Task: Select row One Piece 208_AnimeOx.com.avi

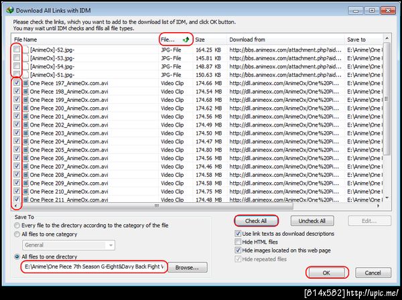Action: [x=197, y=175]
